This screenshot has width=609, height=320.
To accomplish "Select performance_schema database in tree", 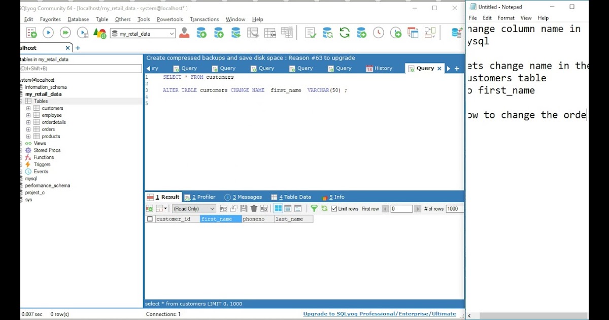I will (48, 186).
